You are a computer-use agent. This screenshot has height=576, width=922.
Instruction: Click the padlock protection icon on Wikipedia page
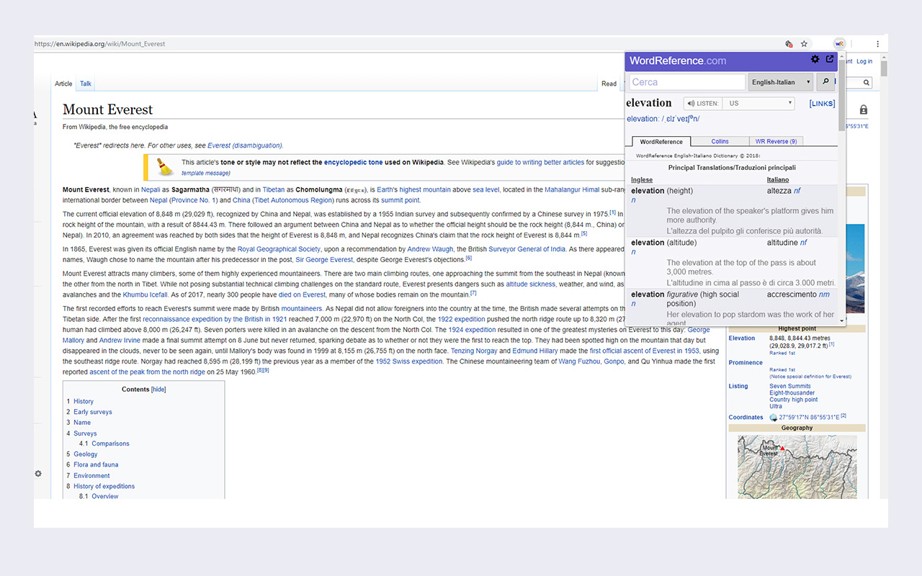tap(864, 110)
